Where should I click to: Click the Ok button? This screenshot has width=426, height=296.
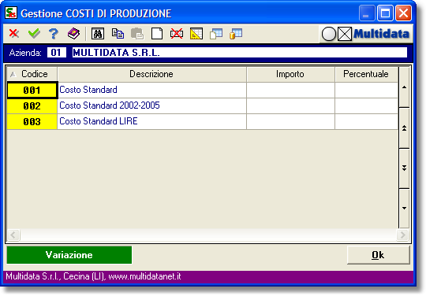tap(378, 255)
